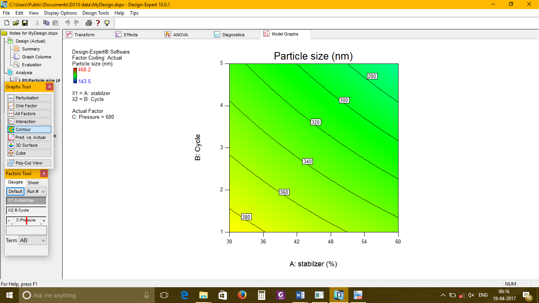Click the New Design toolbar icon
Image resolution: width=539 pixels, height=303 pixels.
pos(7,23)
